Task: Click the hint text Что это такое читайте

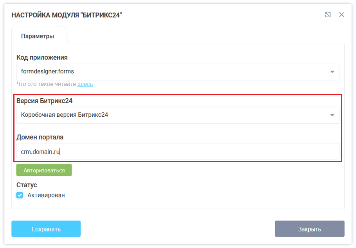Action: click(x=47, y=84)
